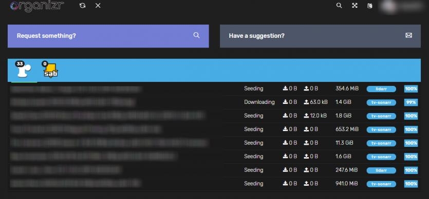Click the tv-sonarr label on 941.0 MiB row

pyautogui.click(x=381, y=184)
